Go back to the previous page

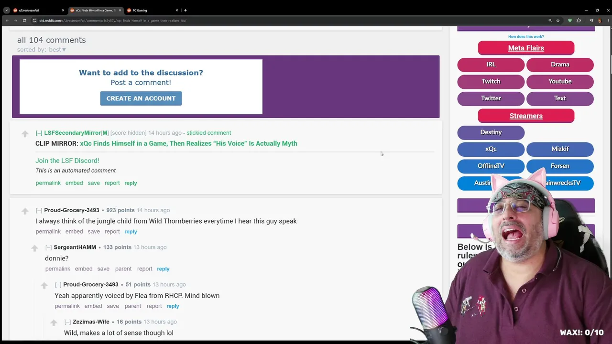(7, 21)
